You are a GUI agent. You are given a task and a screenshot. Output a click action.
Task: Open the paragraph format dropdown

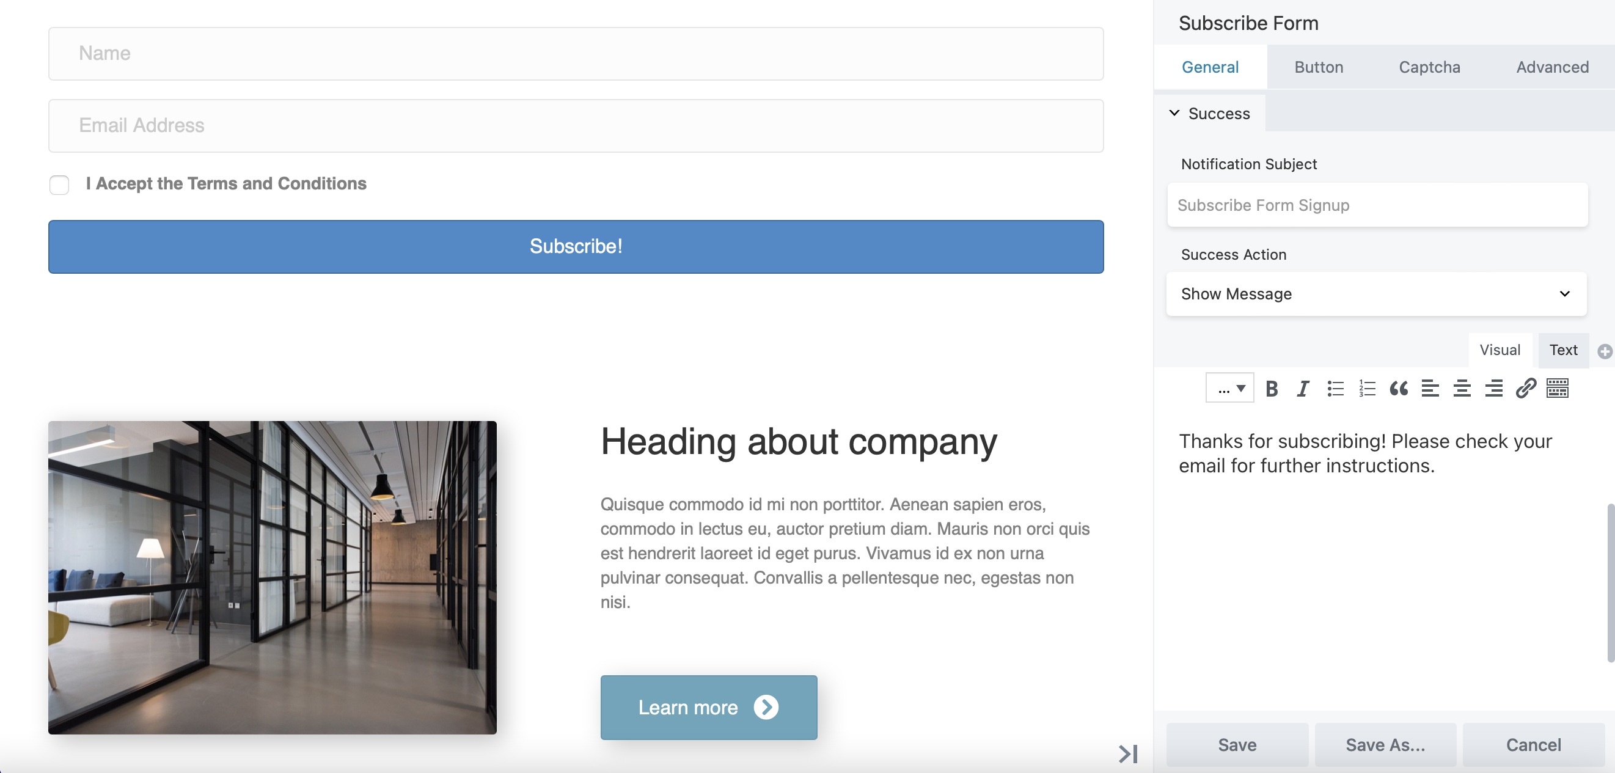pyautogui.click(x=1229, y=388)
